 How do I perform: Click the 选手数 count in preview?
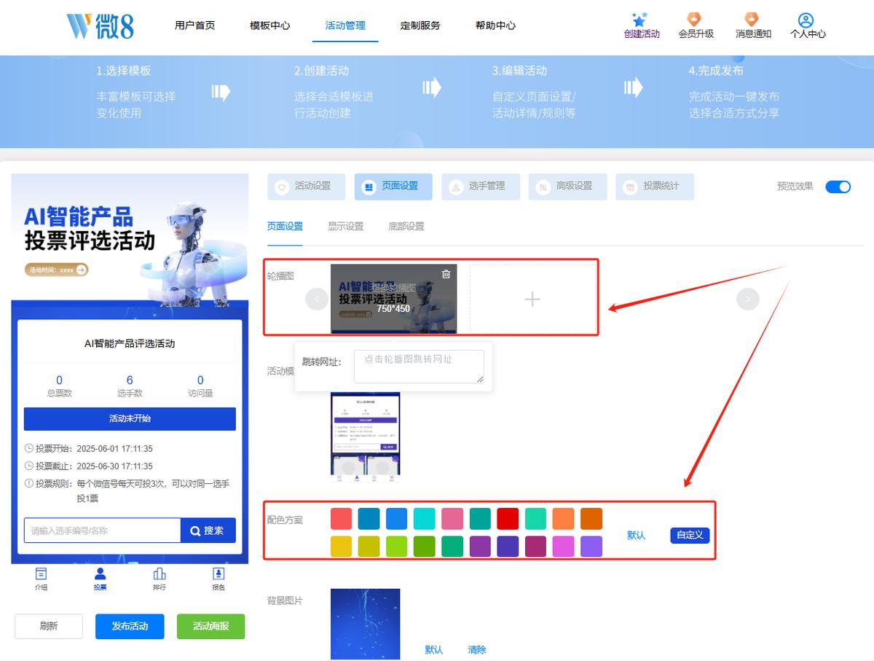pos(130,380)
